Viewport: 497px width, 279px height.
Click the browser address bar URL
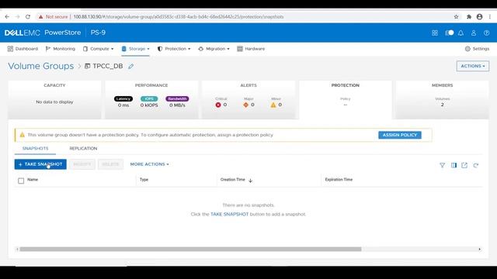coord(179,17)
